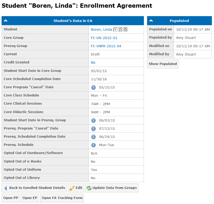Click info icon for Student Start Date in Prereq. Group
The height and width of the screenshot is (204, 214).
(x=93, y=120)
